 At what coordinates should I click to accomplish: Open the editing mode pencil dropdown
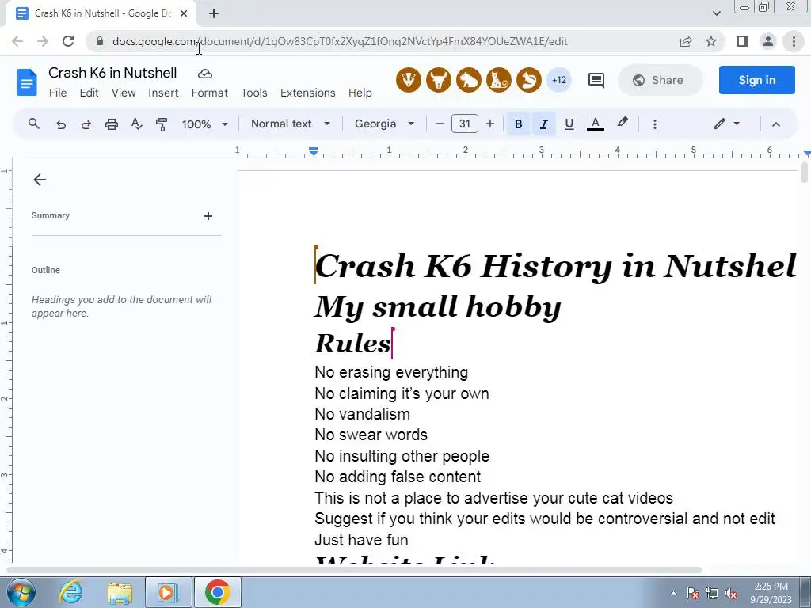[727, 124]
